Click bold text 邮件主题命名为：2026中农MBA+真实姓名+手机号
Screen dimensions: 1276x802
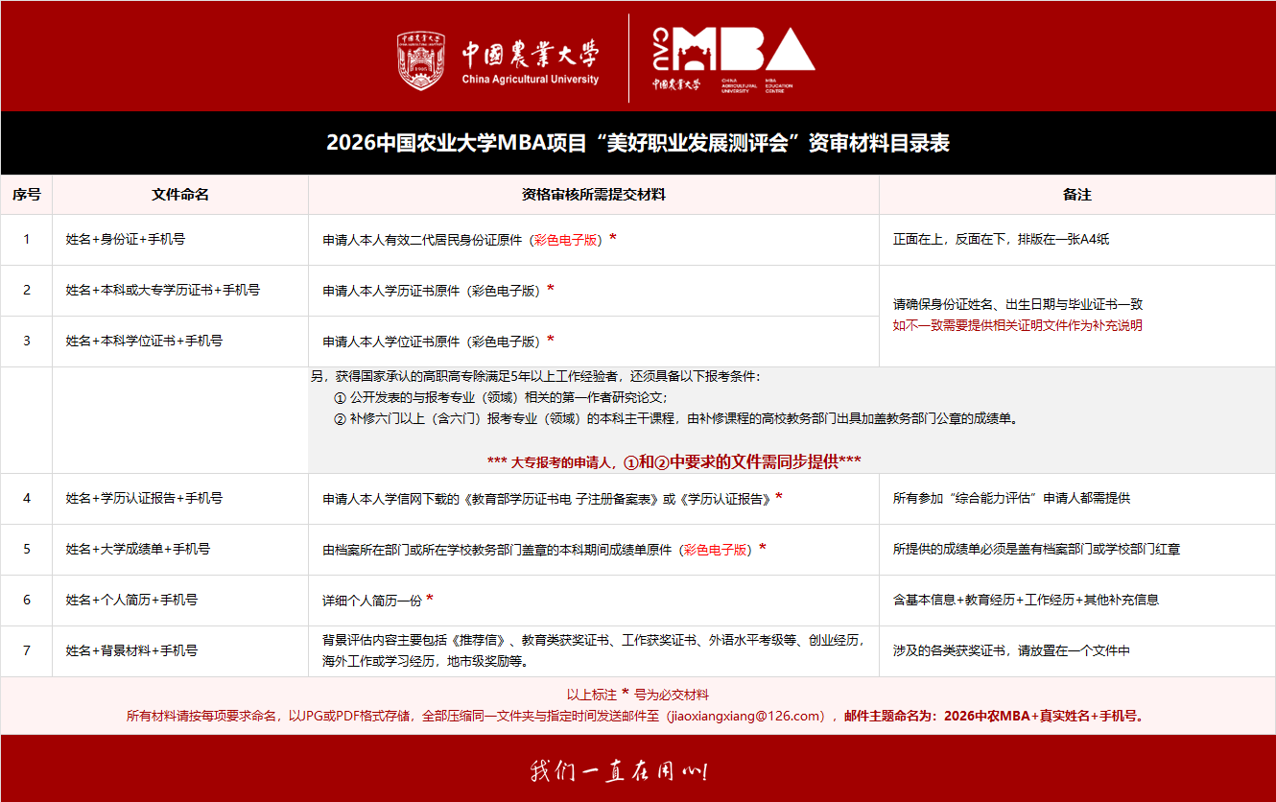(994, 716)
